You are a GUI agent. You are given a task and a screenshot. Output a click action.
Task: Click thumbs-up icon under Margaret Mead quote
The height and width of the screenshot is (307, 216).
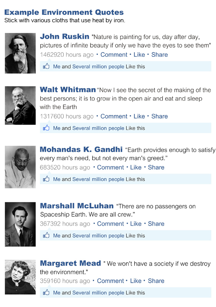[46, 292]
